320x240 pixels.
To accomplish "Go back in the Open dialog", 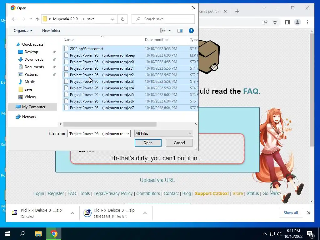I will 14,19.
